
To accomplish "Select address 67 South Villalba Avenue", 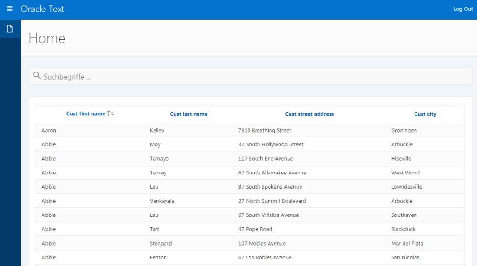I will point(268,215).
